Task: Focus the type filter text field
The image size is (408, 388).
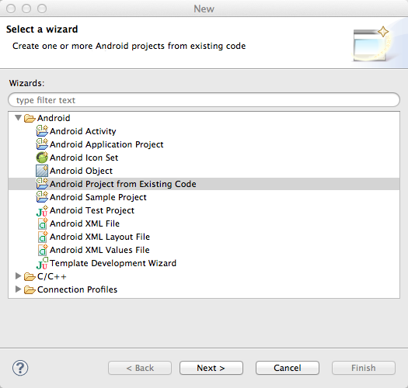Action: [x=204, y=100]
